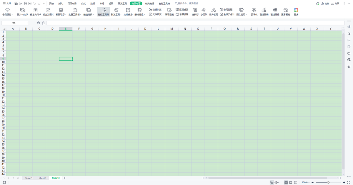Click the zoom slider handle
This screenshot has height=185, width=353.
pyautogui.click(x=328, y=182)
